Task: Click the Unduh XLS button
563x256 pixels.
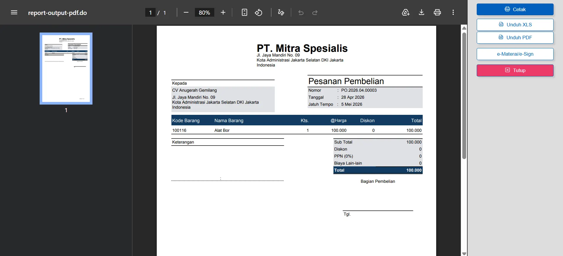Action: click(x=515, y=25)
